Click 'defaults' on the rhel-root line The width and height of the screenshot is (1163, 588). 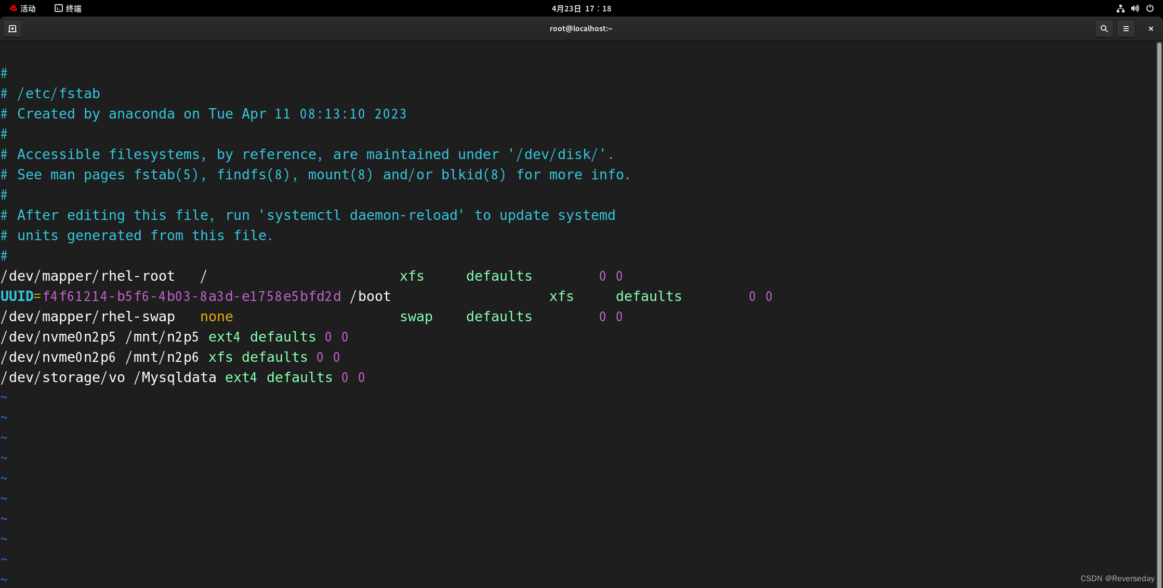(499, 276)
